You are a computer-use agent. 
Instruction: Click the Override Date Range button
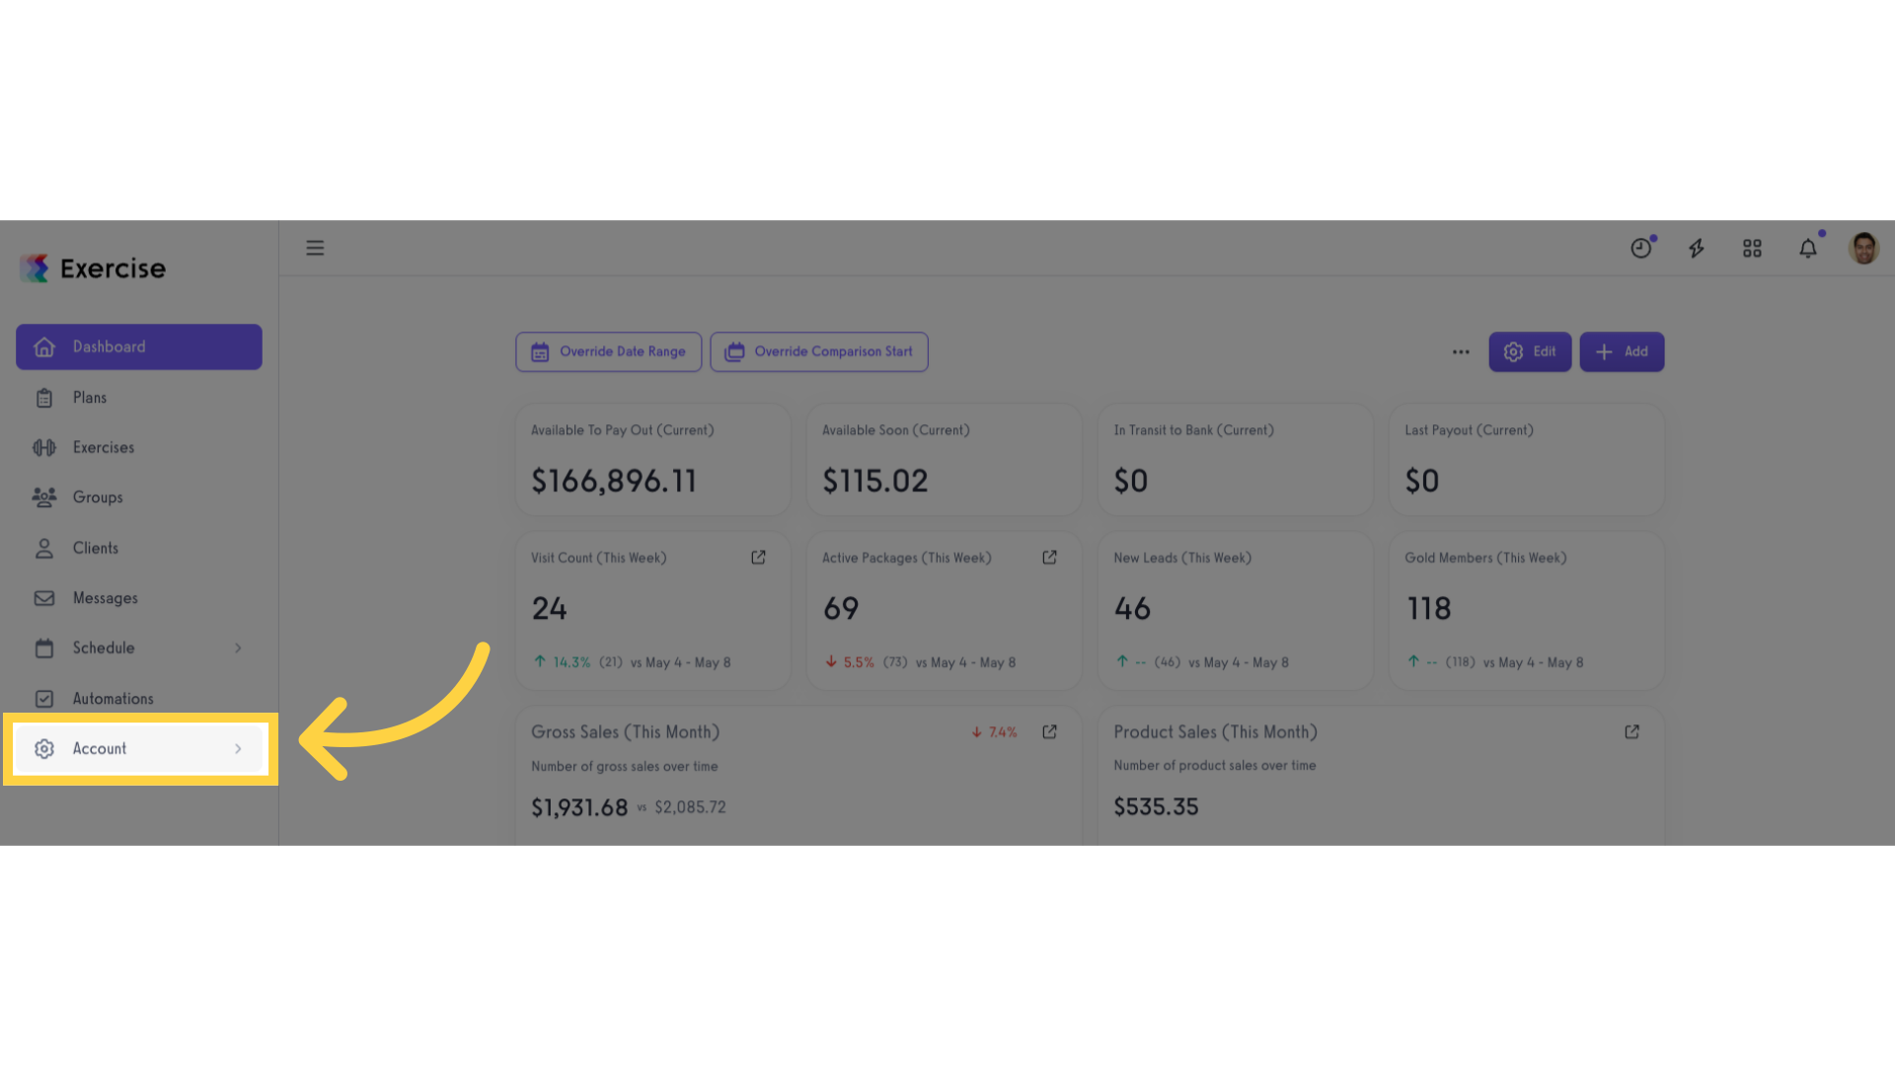coord(608,352)
